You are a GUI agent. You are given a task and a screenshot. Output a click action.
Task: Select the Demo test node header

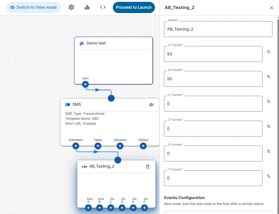tap(96, 43)
